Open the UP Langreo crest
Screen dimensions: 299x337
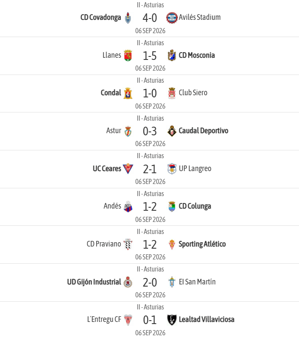(x=172, y=168)
